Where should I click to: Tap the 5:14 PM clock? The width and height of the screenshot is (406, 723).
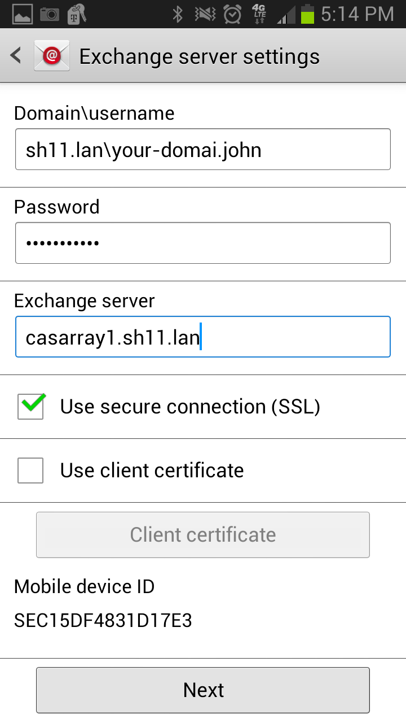pos(357,14)
